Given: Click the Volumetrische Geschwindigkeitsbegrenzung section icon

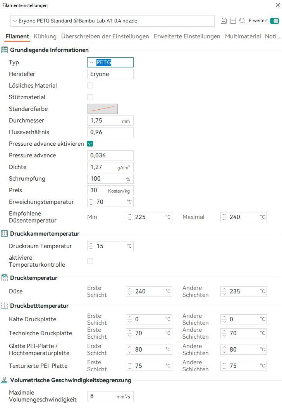Looking at the screenshot, I should (5, 380).
